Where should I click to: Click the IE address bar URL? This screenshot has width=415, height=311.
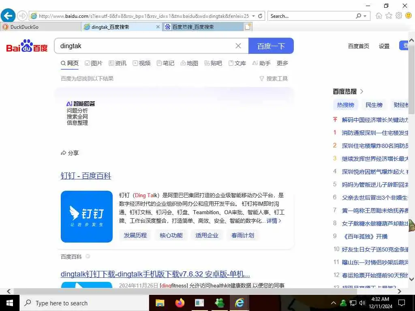pyautogui.click(x=144, y=16)
